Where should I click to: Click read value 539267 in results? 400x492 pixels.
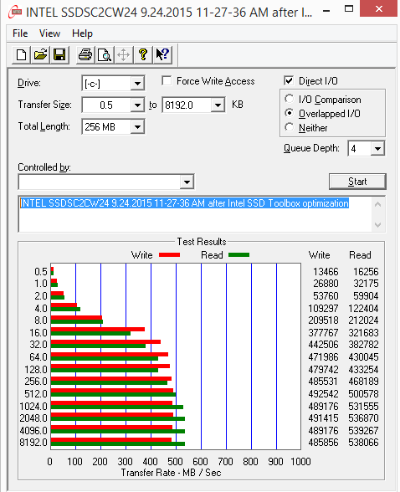coord(363,430)
